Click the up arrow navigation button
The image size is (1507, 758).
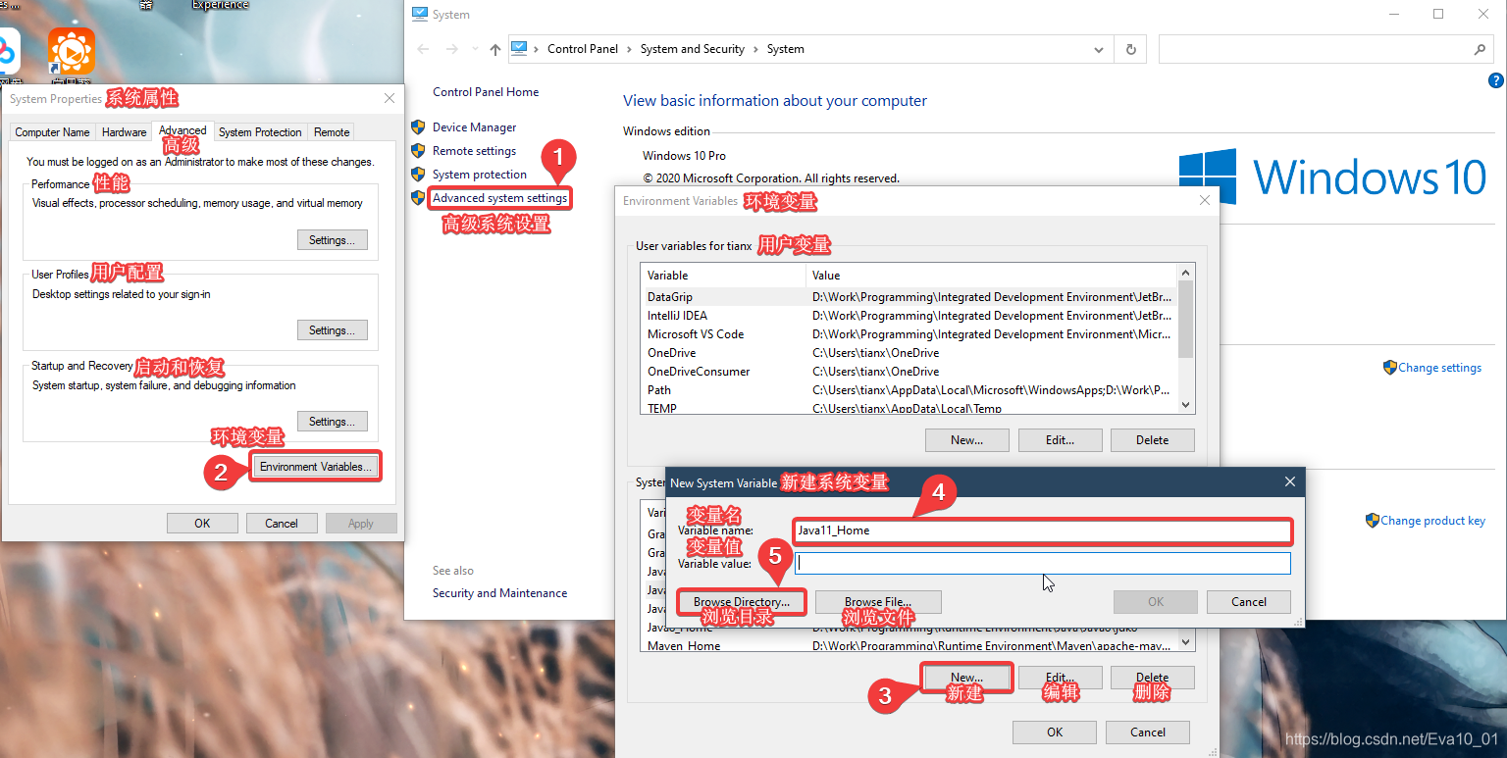494,49
